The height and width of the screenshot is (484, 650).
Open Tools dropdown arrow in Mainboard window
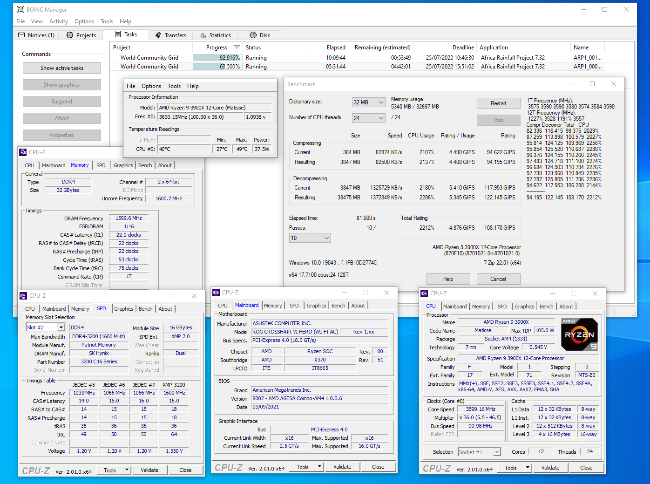319,467
